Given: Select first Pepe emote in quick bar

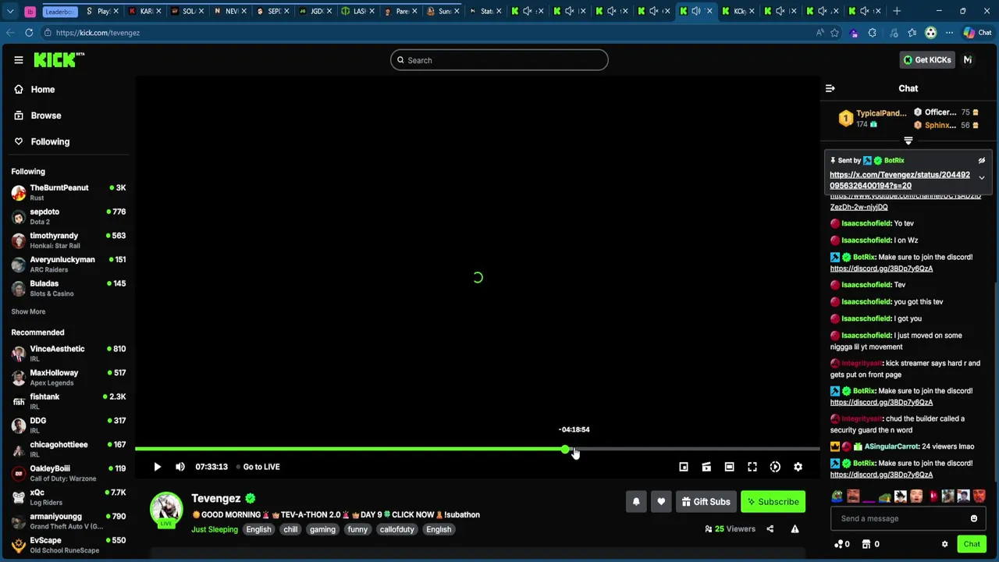Looking at the screenshot, I should (x=837, y=496).
